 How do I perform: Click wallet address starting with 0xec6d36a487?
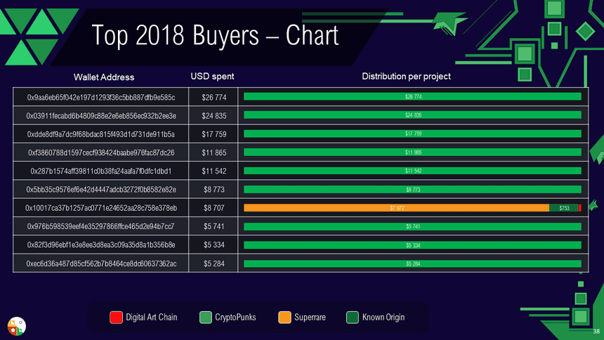coord(100,263)
